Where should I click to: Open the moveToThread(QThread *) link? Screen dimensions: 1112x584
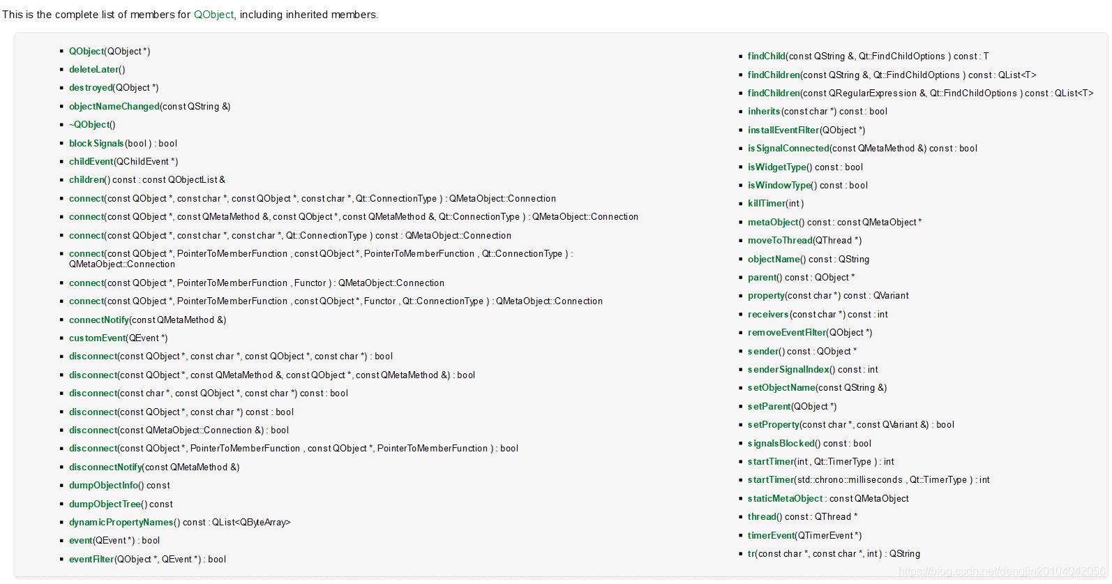point(780,241)
